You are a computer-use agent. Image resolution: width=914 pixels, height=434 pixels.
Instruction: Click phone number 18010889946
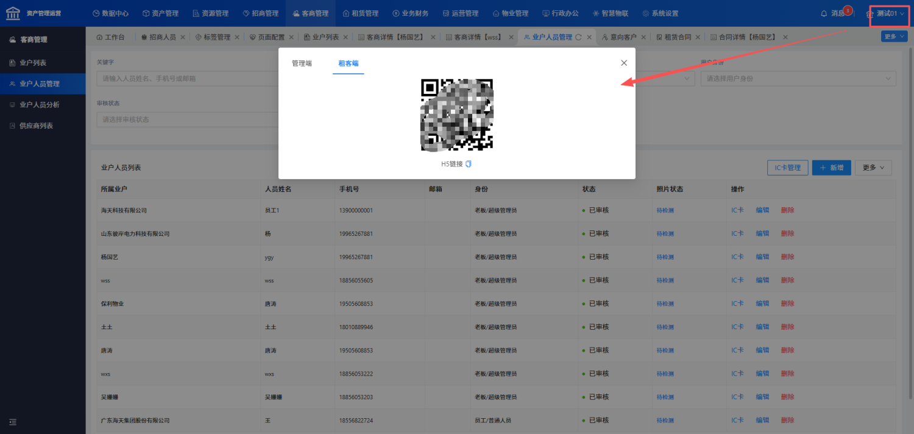click(x=356, y=327)
